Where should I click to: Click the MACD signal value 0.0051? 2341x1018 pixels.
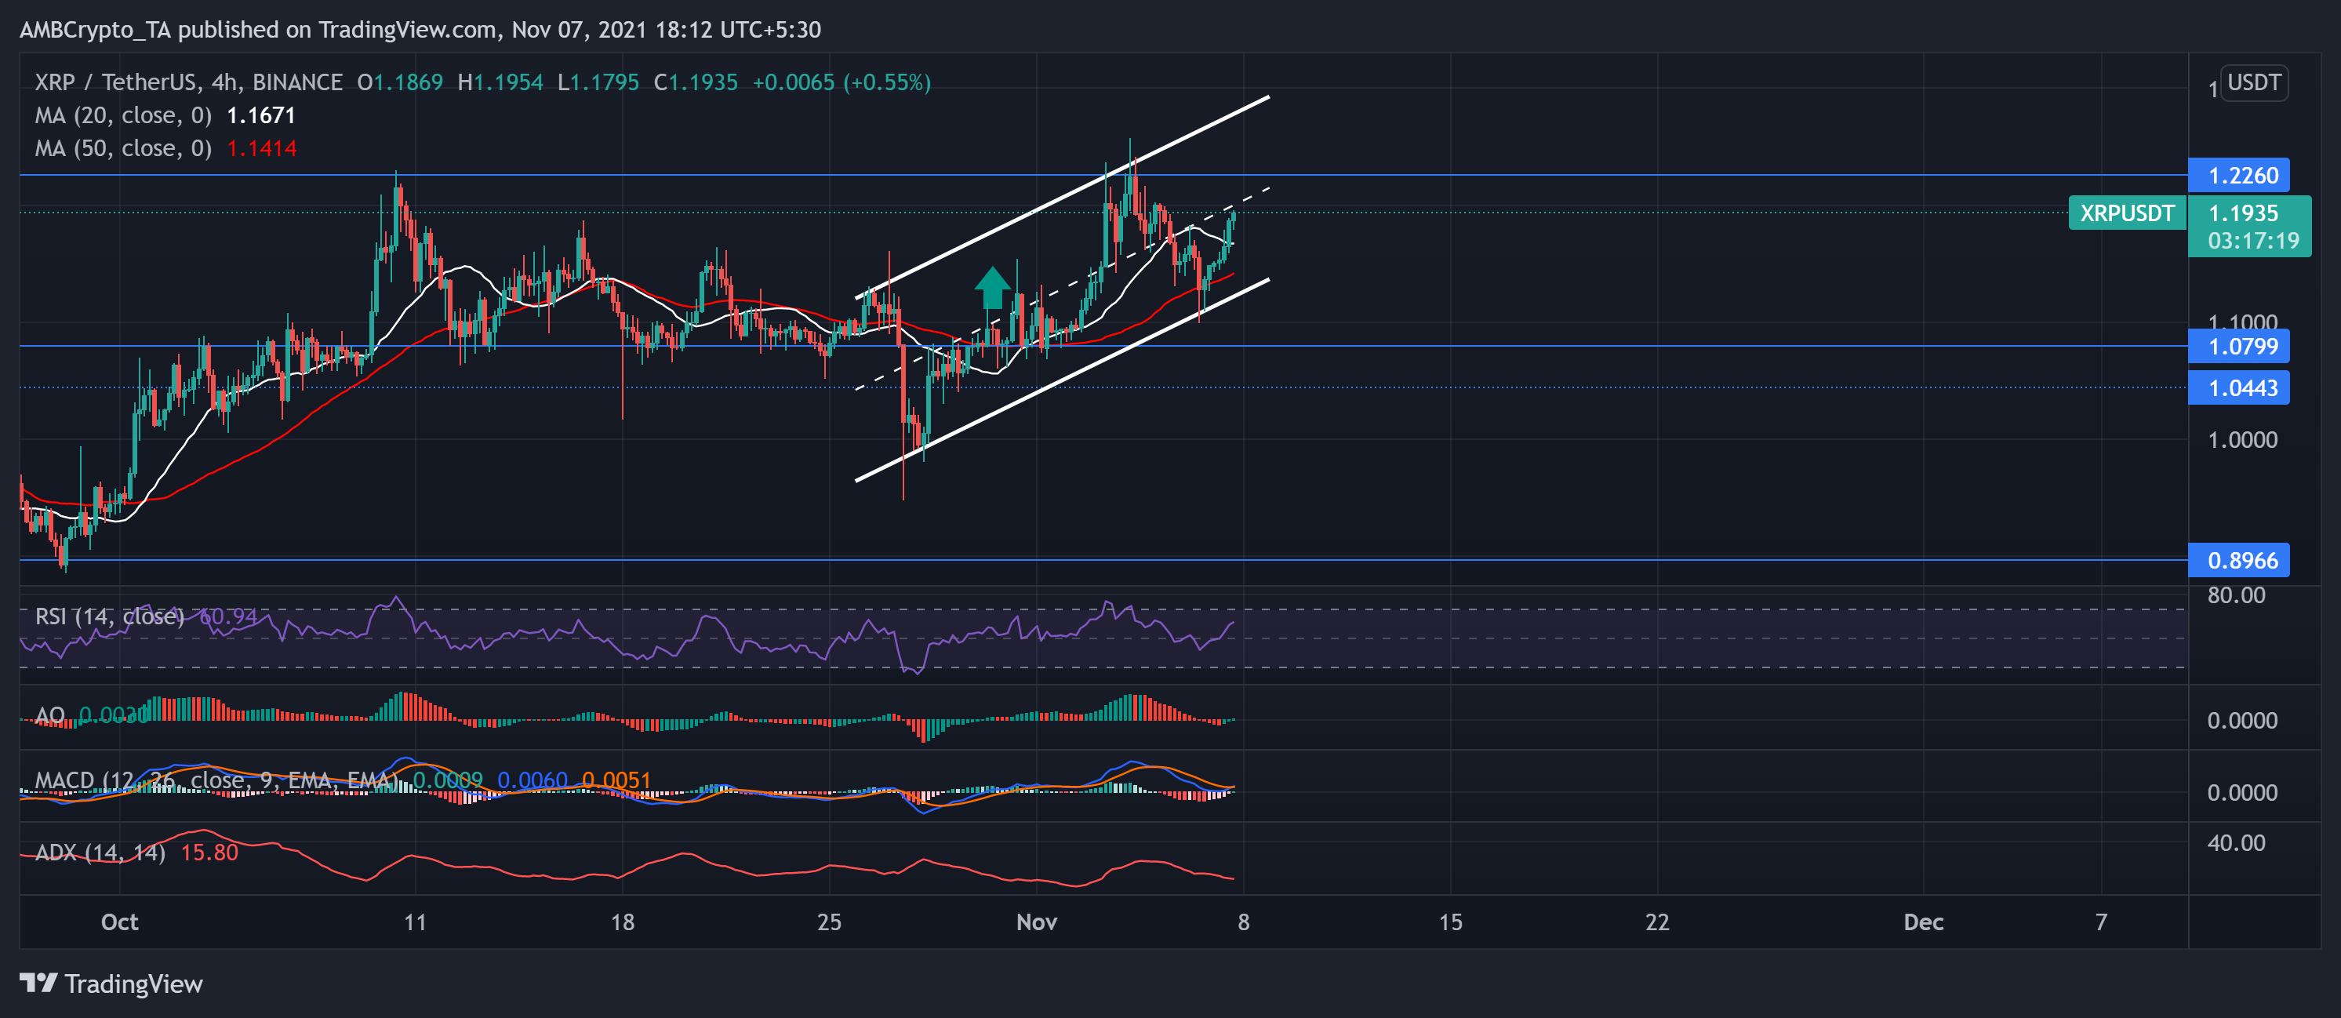point(616,780)
